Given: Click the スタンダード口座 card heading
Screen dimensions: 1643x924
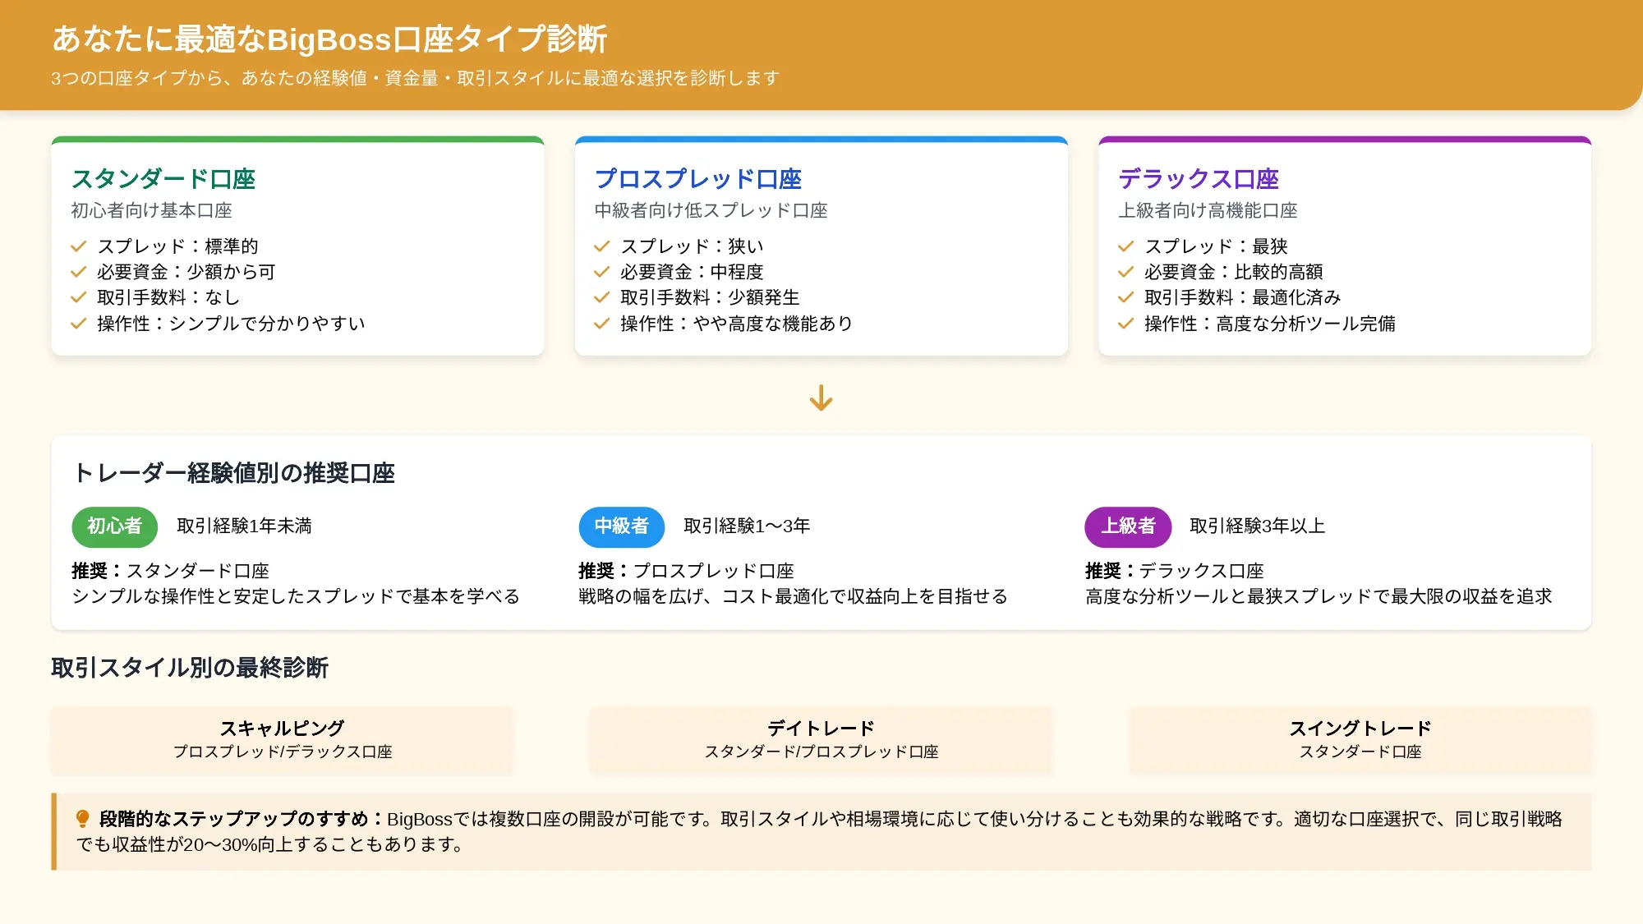Looking at the screenshot, I should click(163, 179).
